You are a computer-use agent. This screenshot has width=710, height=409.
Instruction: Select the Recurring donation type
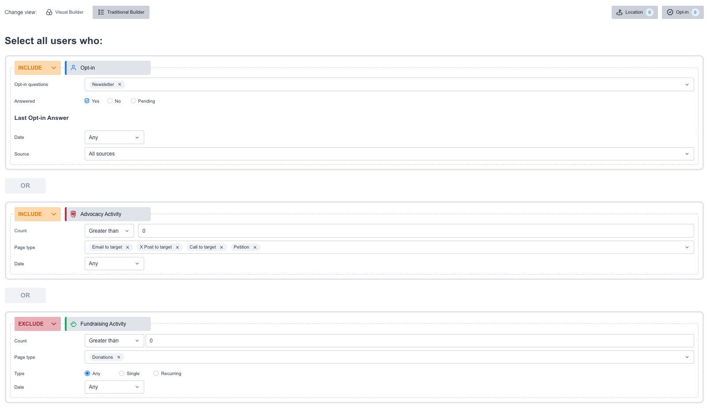(x=156, y=373)
